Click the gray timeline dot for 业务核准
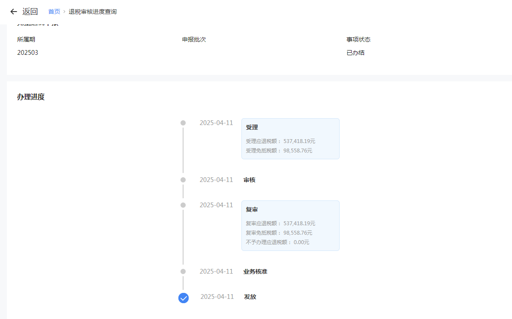The width and height of the screenshot is (512, 319). pyautogui.click(x=183, y=271)
